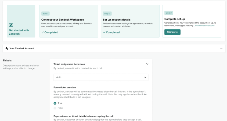Viewport: 227px width, 121px height.
Task: Collapse the Ticket assignment behaviour section
Action: [147, 64]
